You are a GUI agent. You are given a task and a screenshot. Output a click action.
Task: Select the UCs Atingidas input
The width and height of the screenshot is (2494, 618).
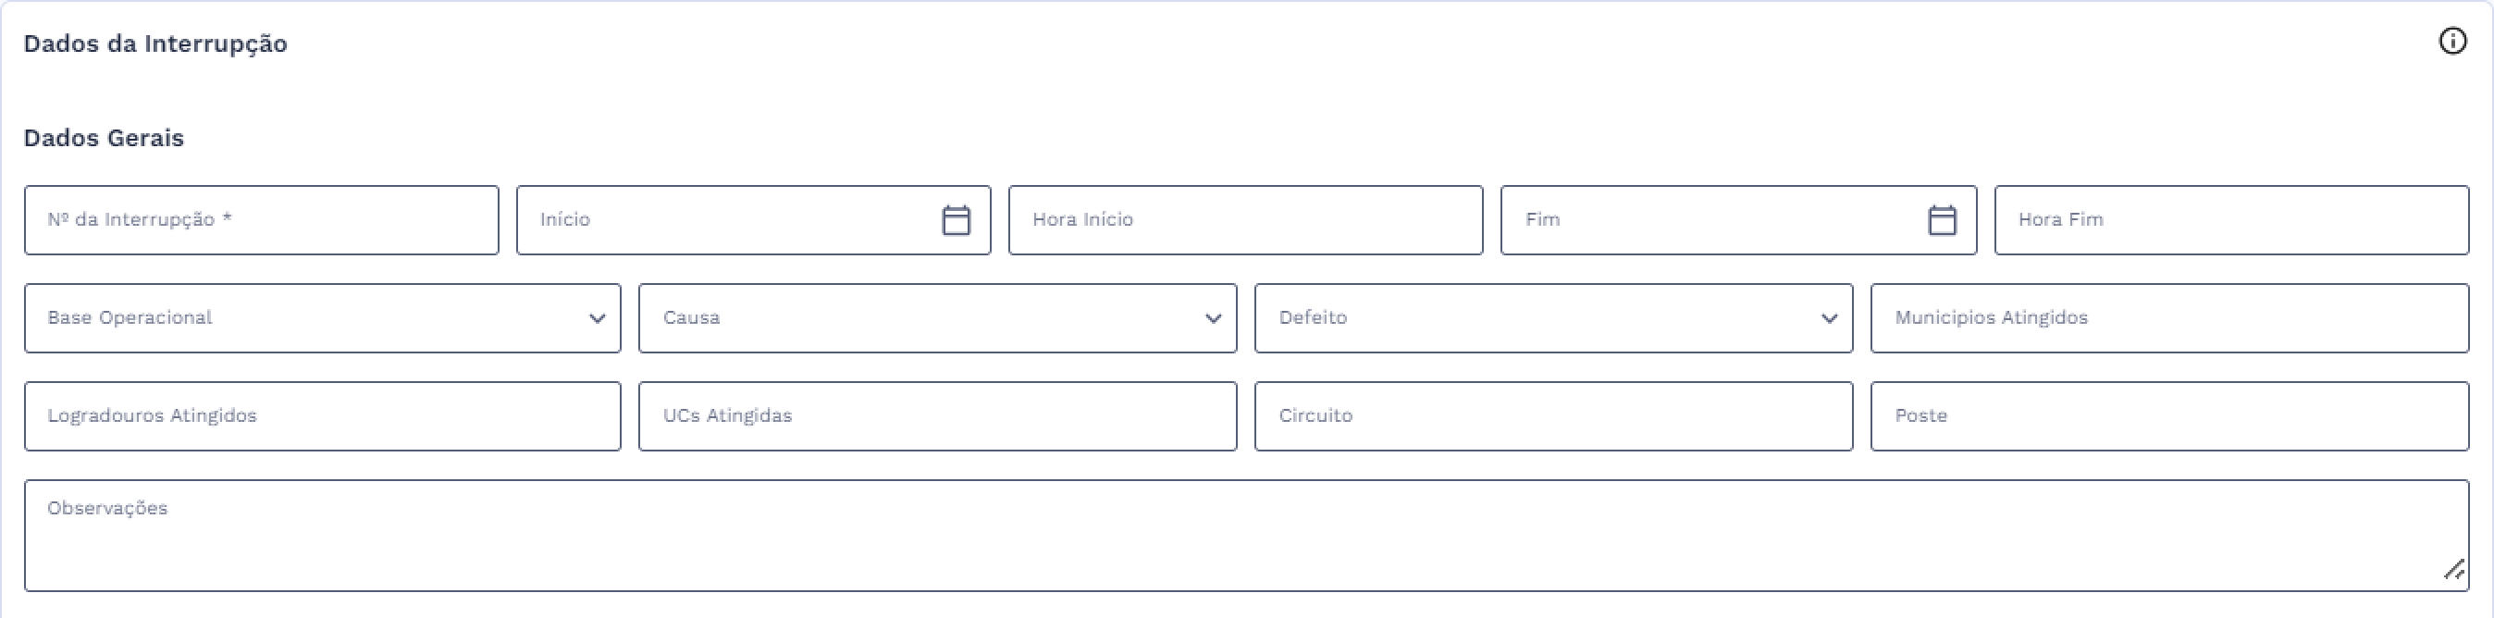point(937,416)
